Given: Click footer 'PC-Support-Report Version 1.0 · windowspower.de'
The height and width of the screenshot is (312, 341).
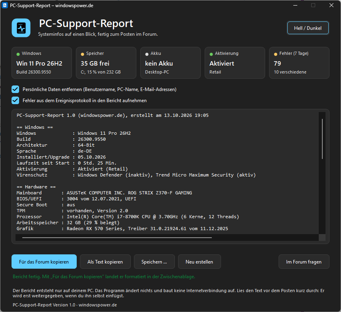Looking at the screenshot, I should tap(65, 305).
